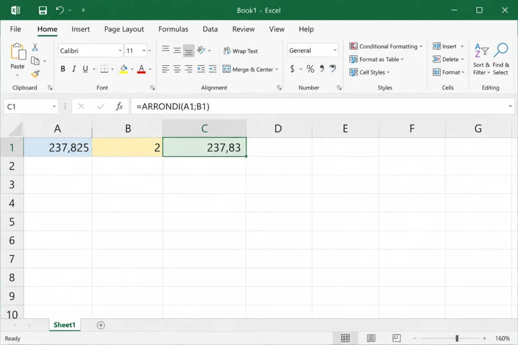Open the font size 11 dropdown

coord(144,51)
